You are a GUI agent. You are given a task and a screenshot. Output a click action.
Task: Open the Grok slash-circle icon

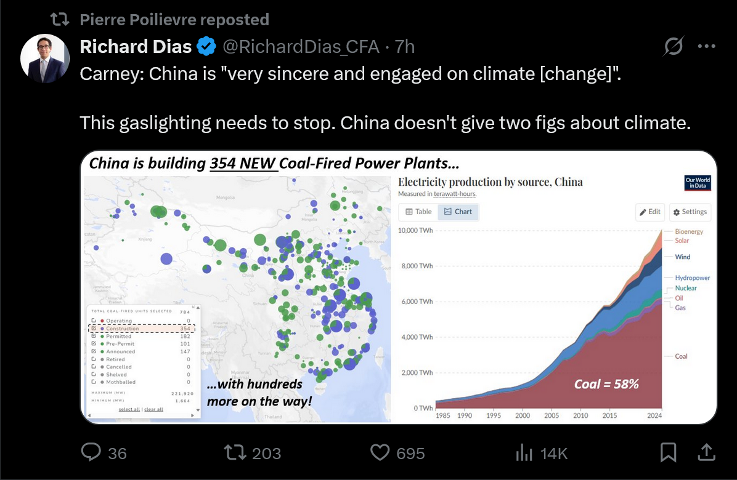coord(673,46)
